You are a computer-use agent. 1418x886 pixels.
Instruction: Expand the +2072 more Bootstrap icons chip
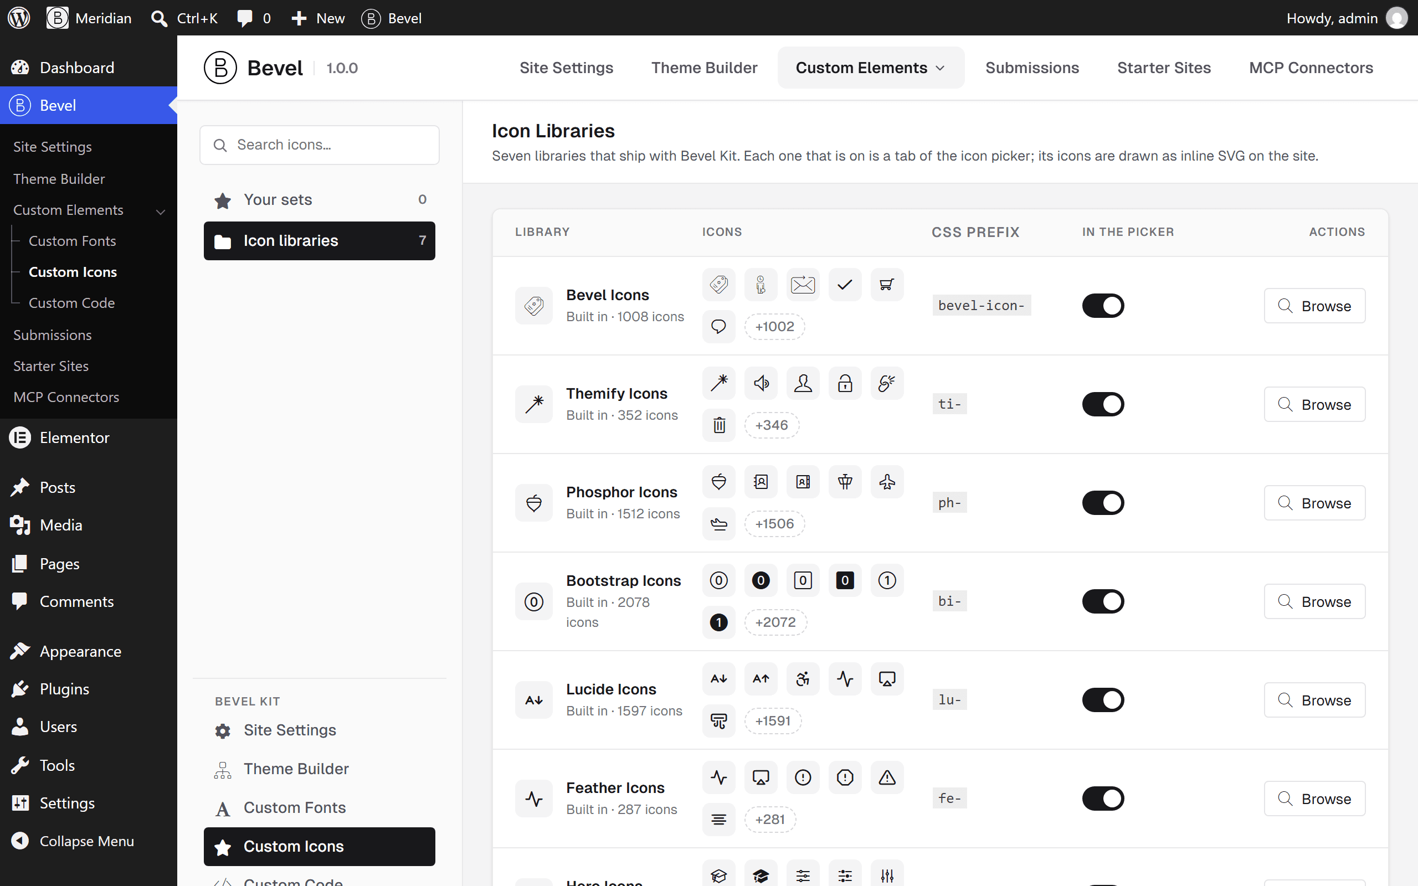pyautogui.click(x=776, y=622)
